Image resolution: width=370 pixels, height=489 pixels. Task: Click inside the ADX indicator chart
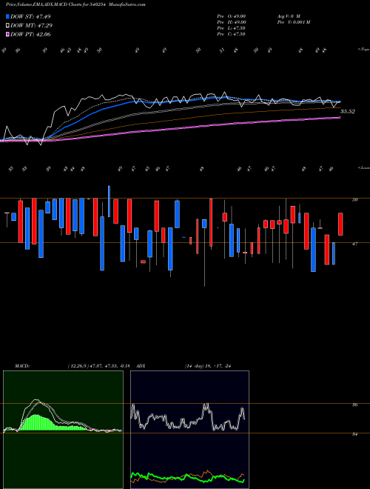(x=189, y=430)
